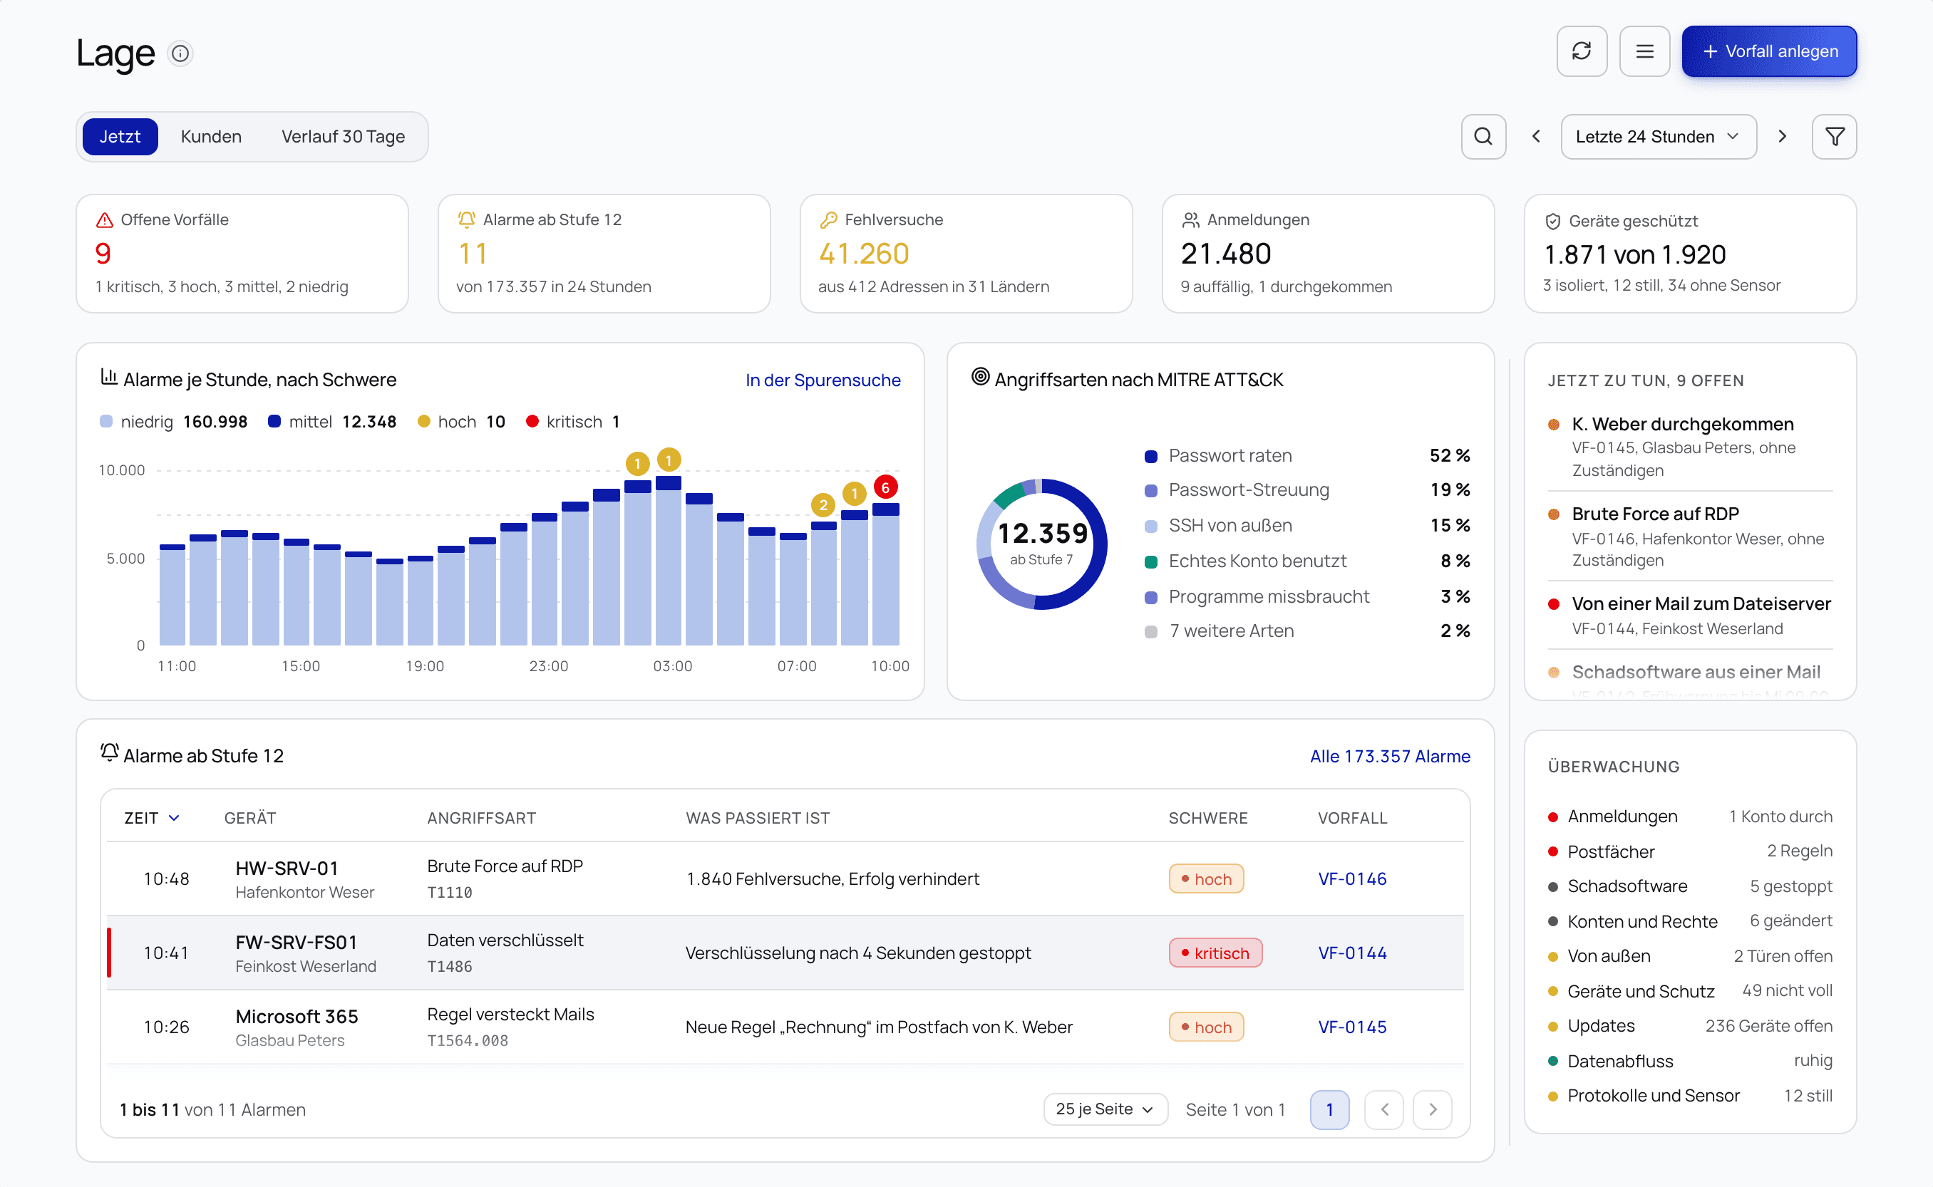The height and width of the screenshot is (1187, 1933).
Task: Go to previous time range arrow
Action: tap(1536, 137)
